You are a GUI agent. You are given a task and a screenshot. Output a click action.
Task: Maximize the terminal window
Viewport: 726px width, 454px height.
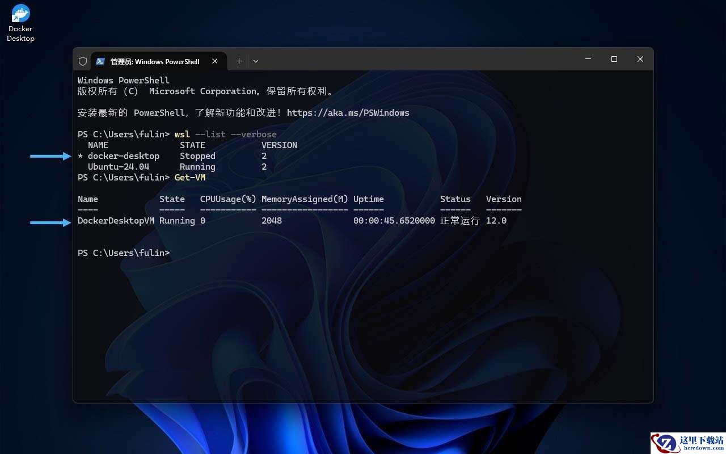click(614, 59)
